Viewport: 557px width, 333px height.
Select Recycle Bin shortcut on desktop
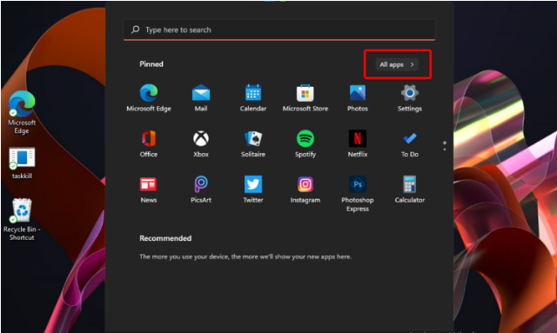click(x=22, y=219)
